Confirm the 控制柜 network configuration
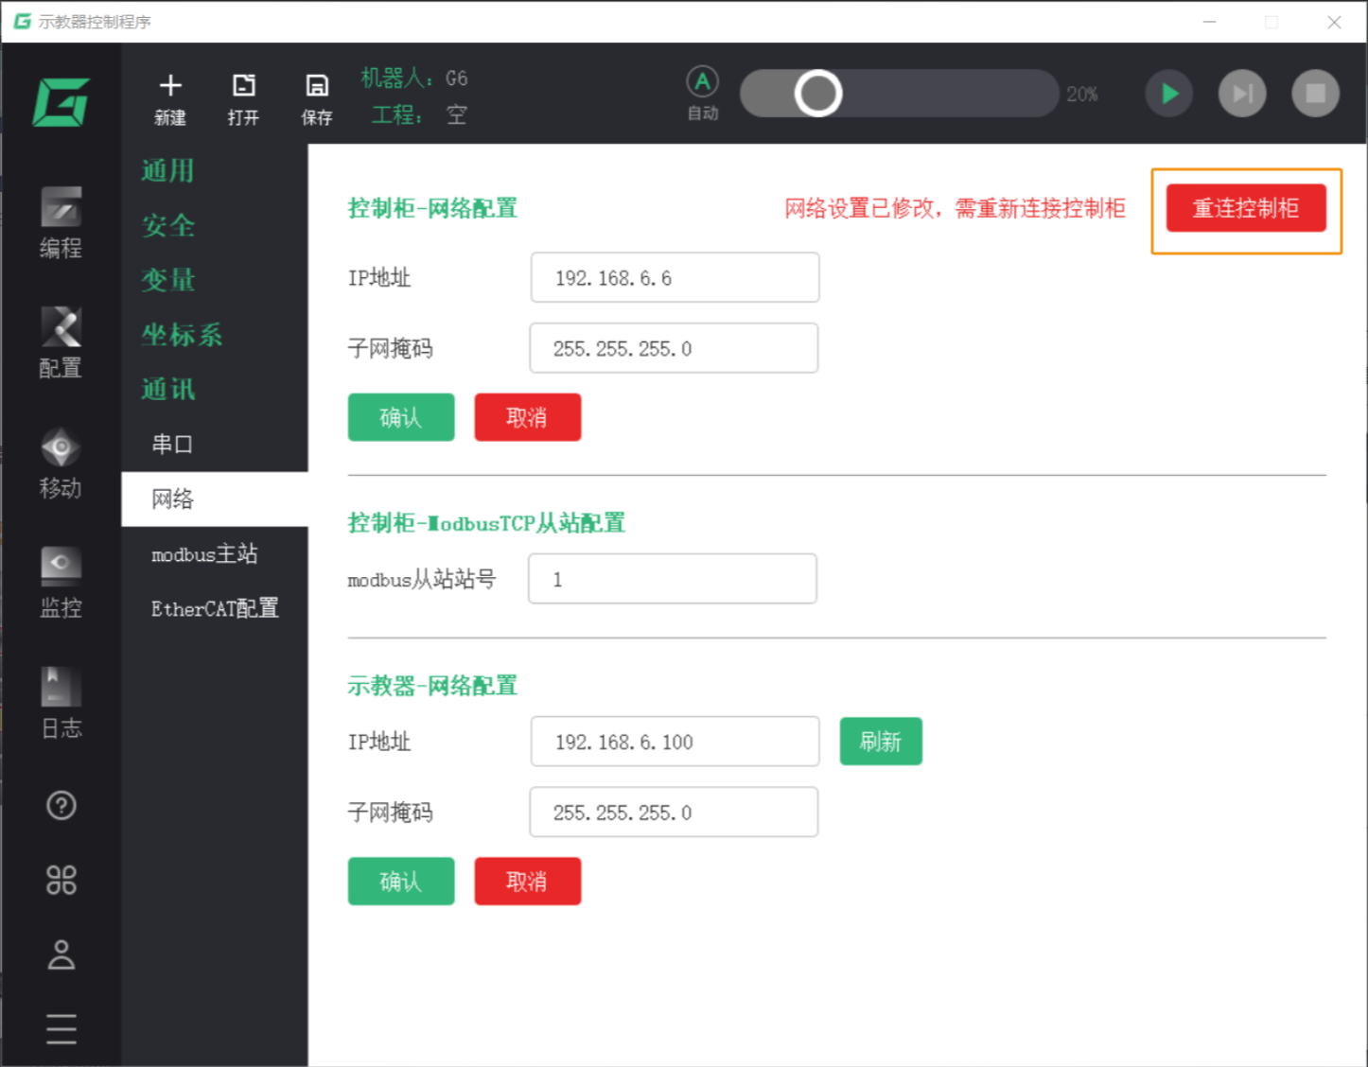The image size is (1368, 1067). [401, 417]
